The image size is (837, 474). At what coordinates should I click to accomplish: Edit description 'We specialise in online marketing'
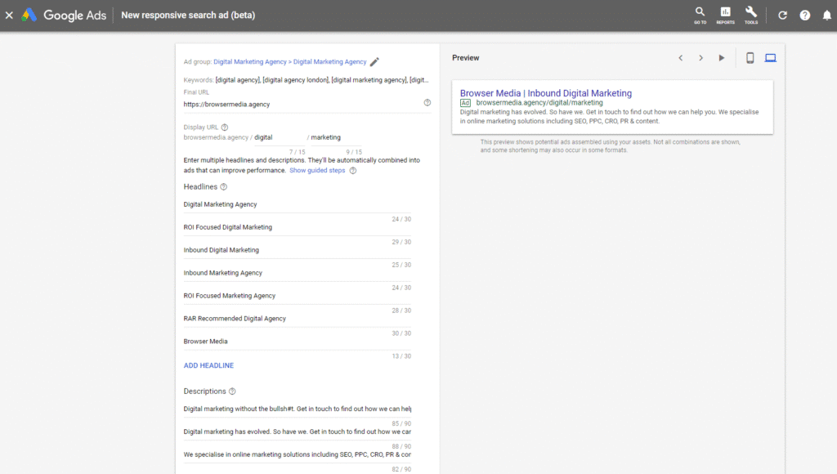298,455
